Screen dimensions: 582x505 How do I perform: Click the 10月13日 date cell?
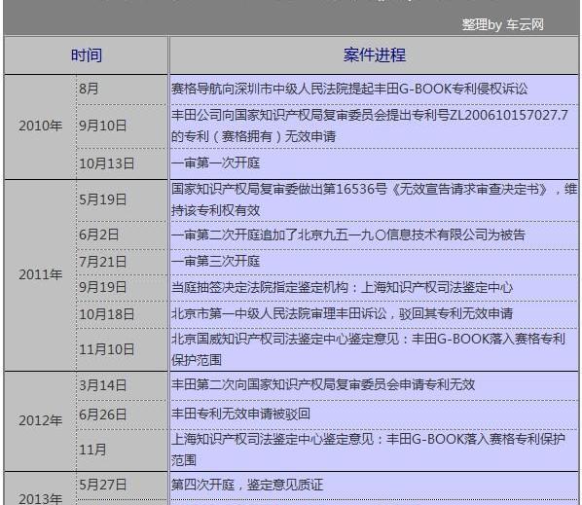coord(122,163)
